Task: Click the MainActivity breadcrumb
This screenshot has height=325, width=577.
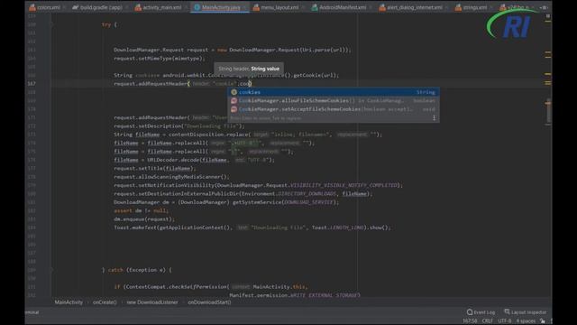Action: click(69, 302)
